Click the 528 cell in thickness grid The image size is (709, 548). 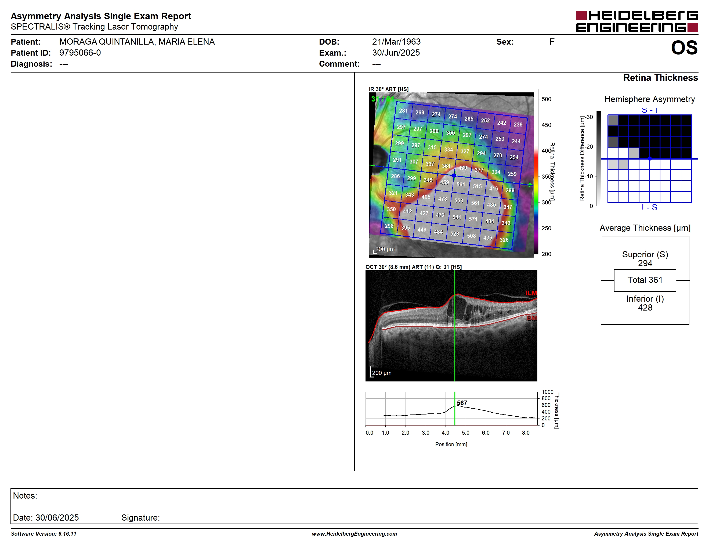(455, 234)
